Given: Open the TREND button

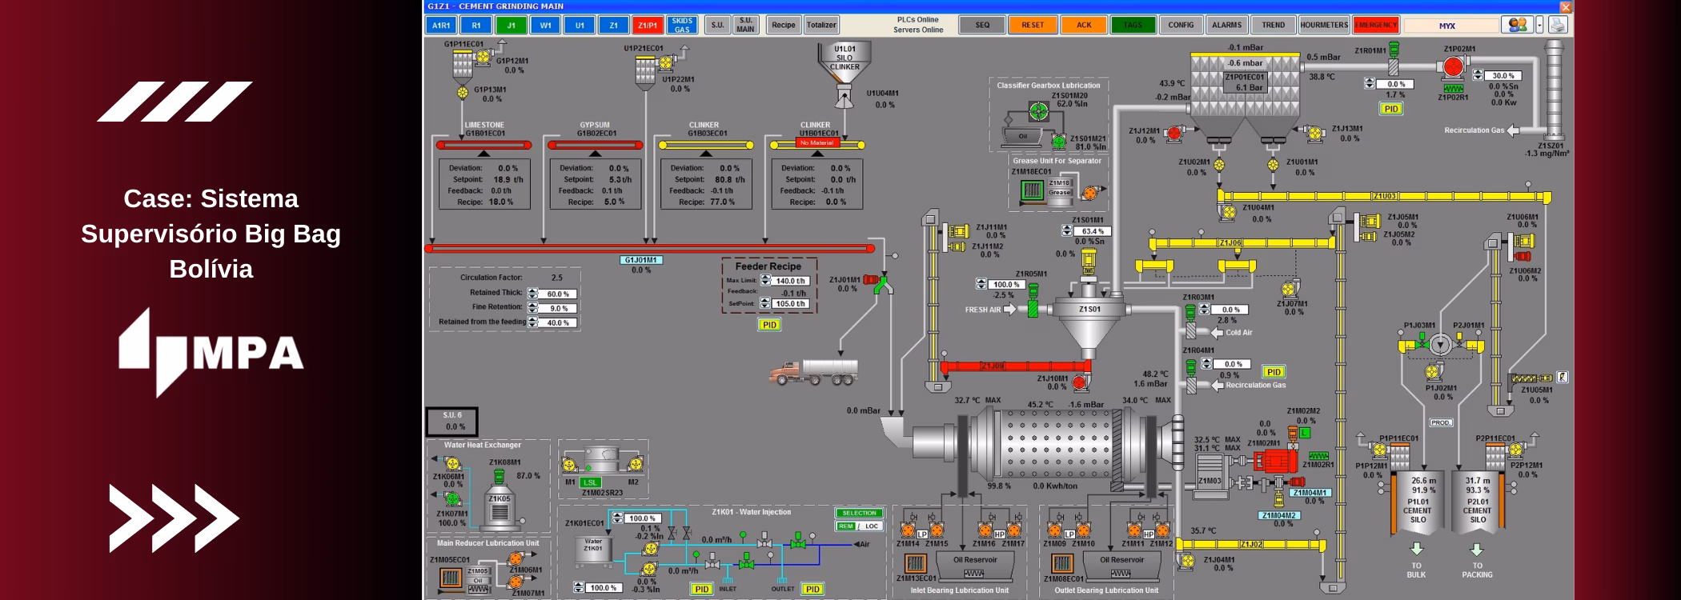Looking at the screenshot, I should (x=1273, y=25).
